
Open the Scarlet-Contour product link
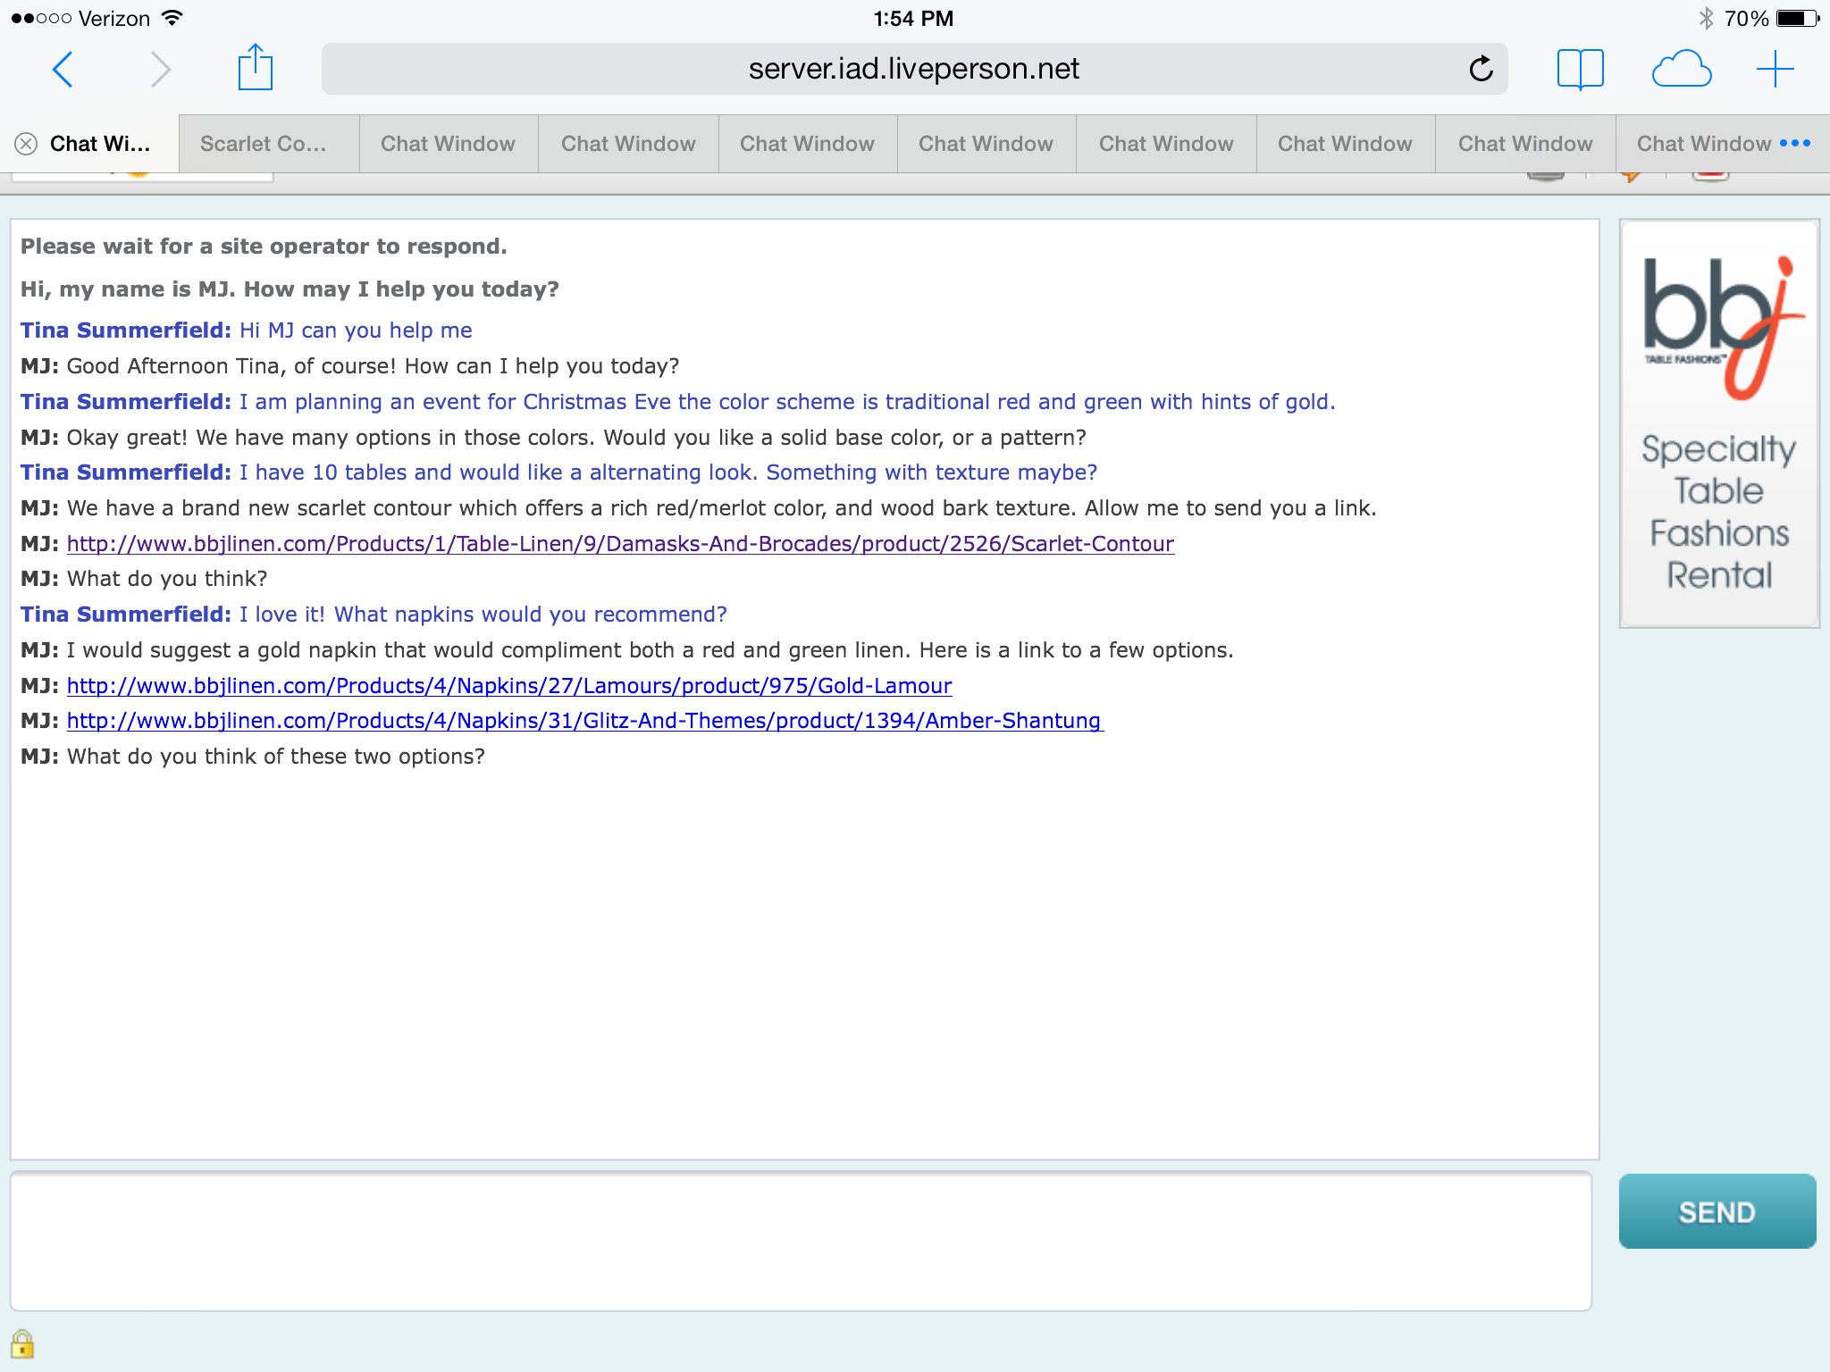620,544
